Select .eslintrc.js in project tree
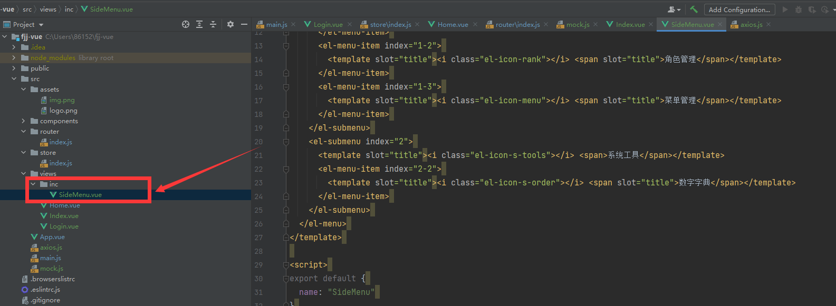Image resolution: width=836 pixels, height=306 pixels. (x=41, y=290)
